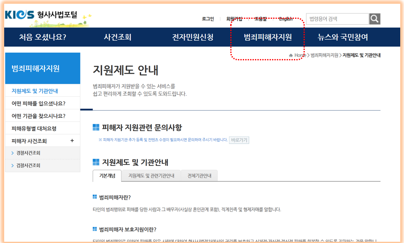Image resolution: width=404 pixels, height=243 pixels.
Task: Click the 회원가입 link
Action: tap(233, 19)
